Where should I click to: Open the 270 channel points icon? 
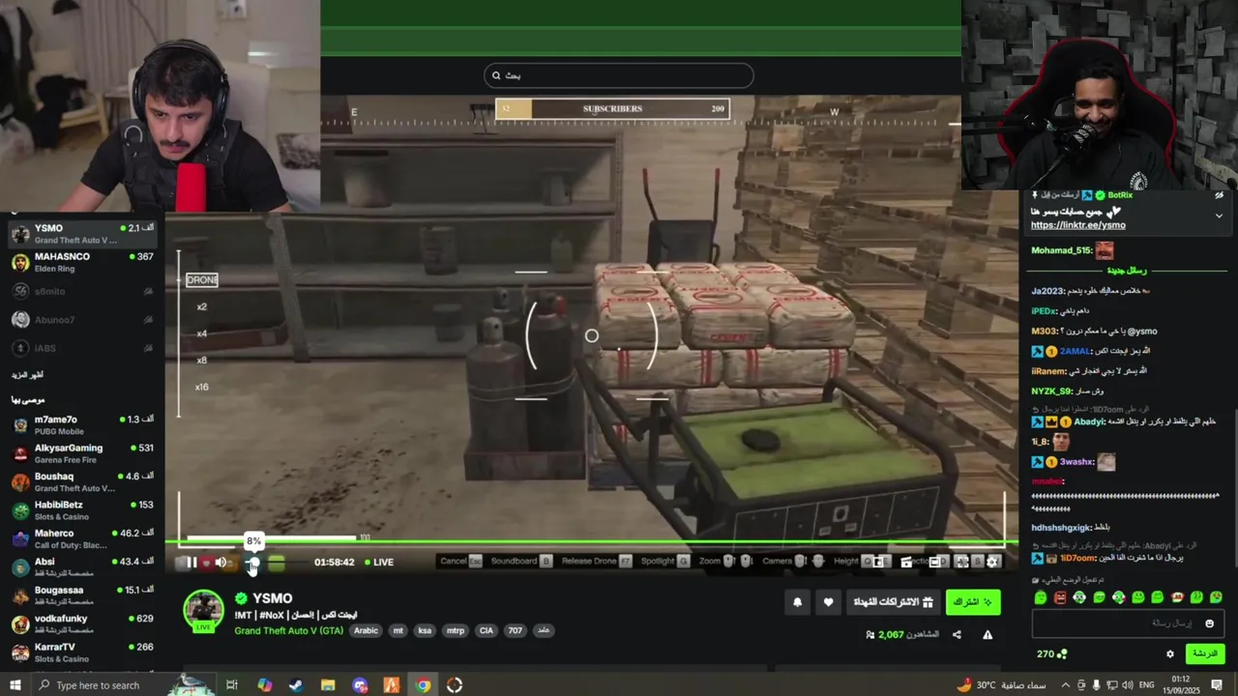[1061, 654]
